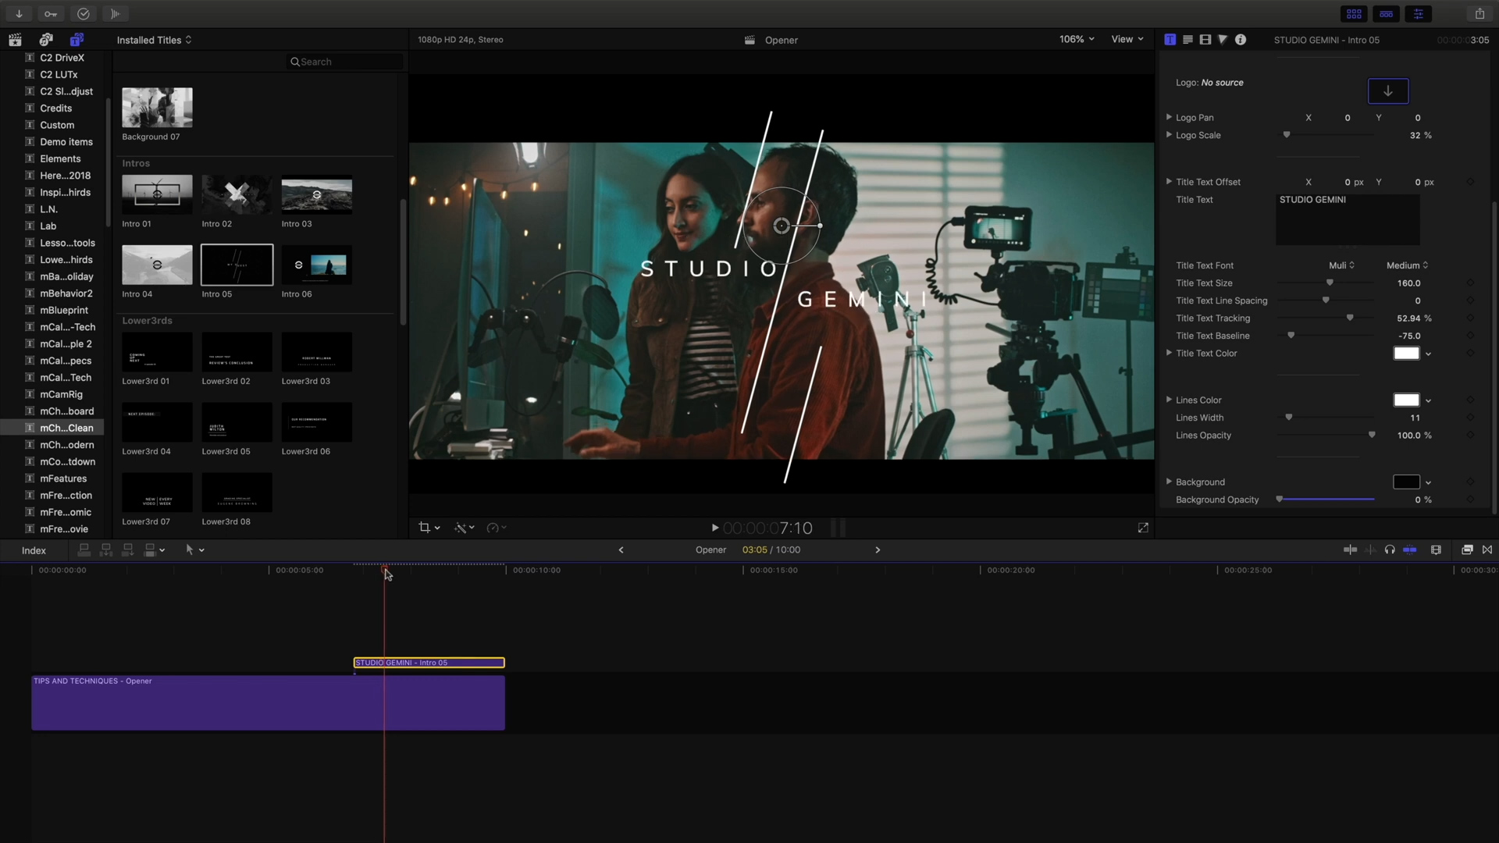Image resolution: width=1499 pixels, height=843 pixels.
Task: Open Title Text Font Muli dropdown
Action: tap(1341, 265)
